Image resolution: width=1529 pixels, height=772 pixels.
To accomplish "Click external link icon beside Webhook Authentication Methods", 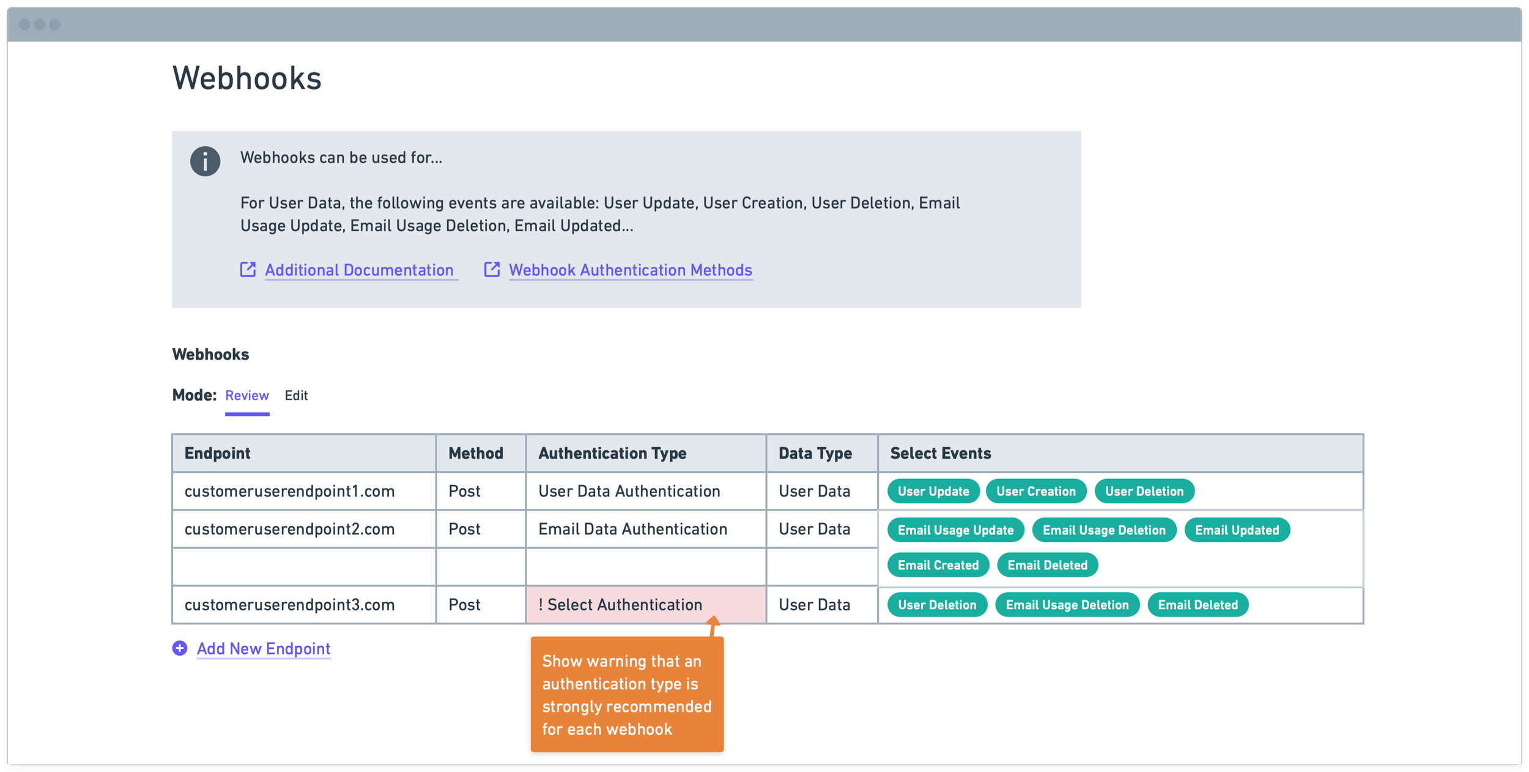I will (x=492, y=270).
